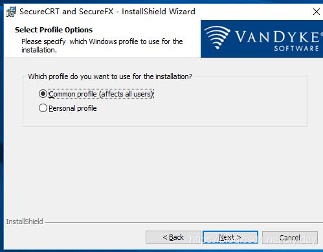Click the 'Which profile do you want' group label

[110, 76]
